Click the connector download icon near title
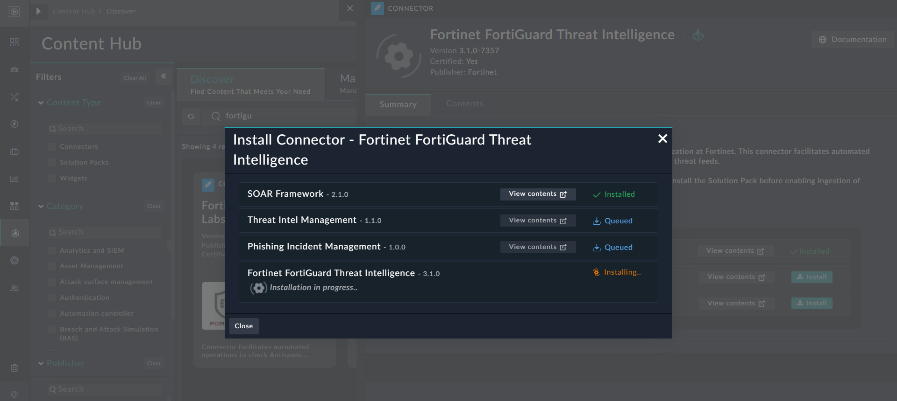 pyautogui.click(x=698, y=35)
